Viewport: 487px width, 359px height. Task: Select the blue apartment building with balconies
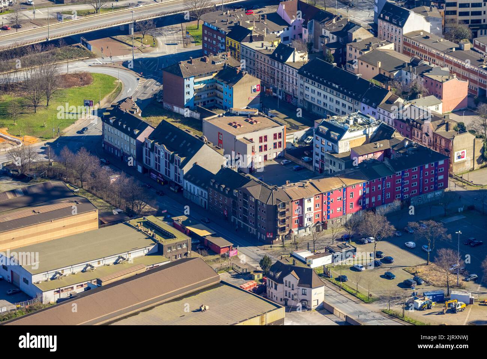pos(212,86)
